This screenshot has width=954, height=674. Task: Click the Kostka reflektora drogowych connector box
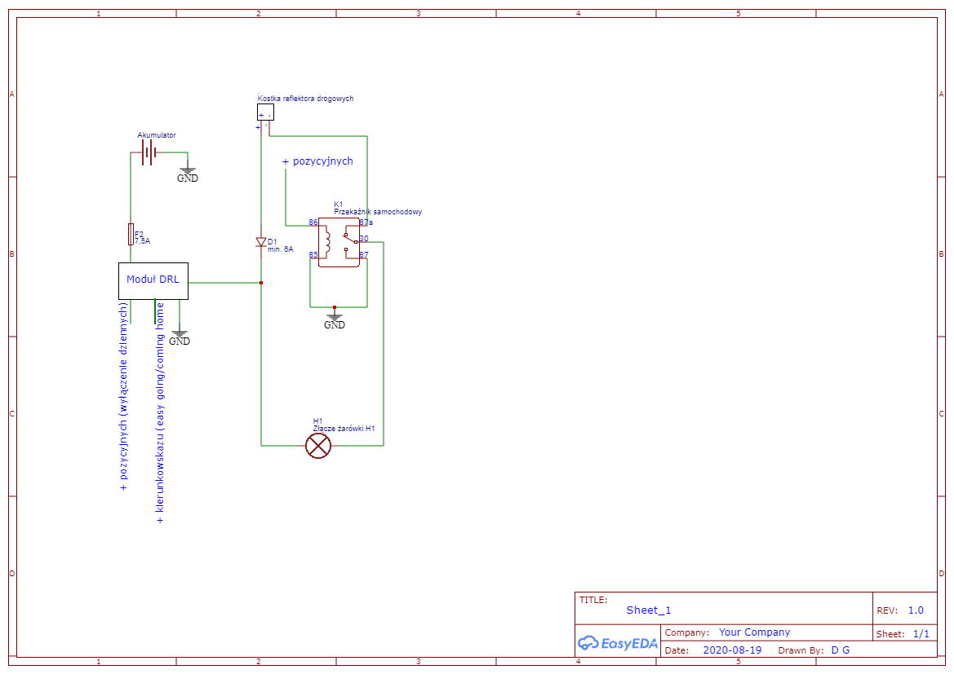pos(265,112)
